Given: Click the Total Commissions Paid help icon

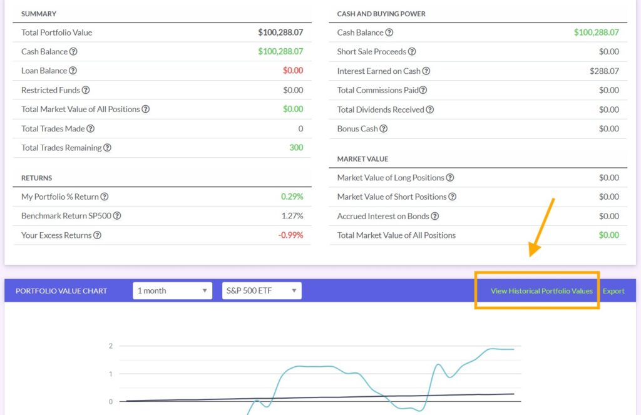Looking at the screenshot, I should coord(423,90).
